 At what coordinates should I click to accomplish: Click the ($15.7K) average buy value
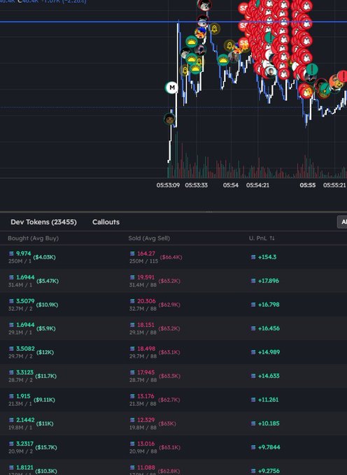(x=46, y=448)
